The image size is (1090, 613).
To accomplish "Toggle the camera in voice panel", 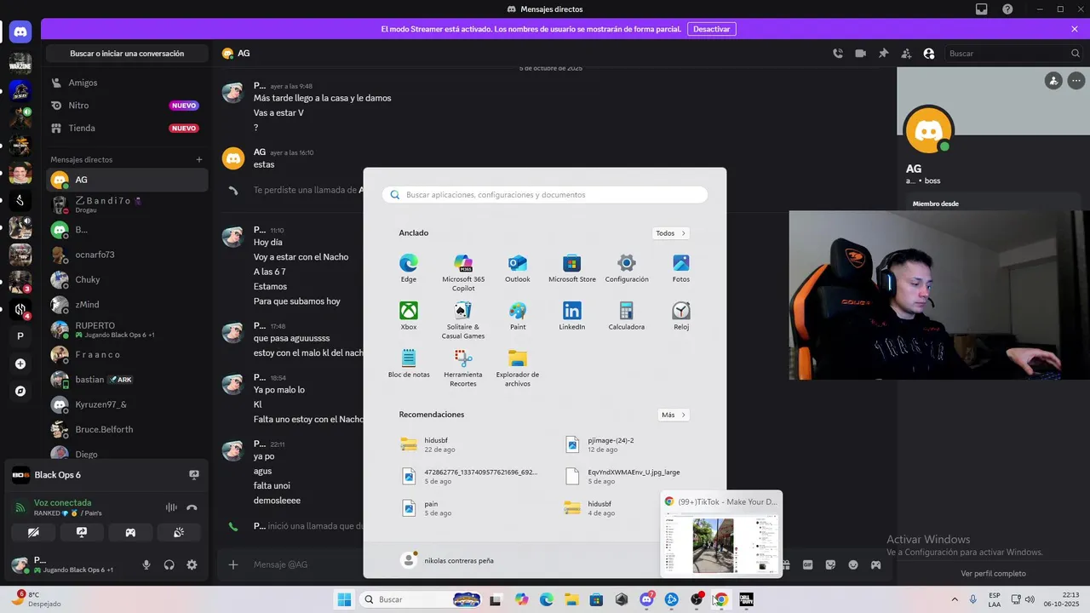I will pyautogui.click(x=33, y=532).
